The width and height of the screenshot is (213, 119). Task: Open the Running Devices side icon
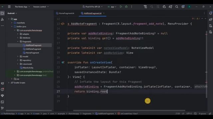point(211,32)
